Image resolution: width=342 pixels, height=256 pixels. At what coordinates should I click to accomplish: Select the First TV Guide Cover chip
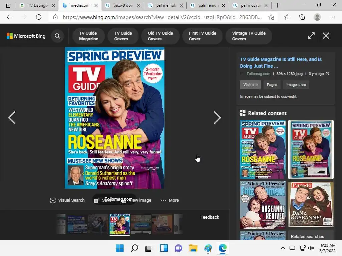coord(202,36)
